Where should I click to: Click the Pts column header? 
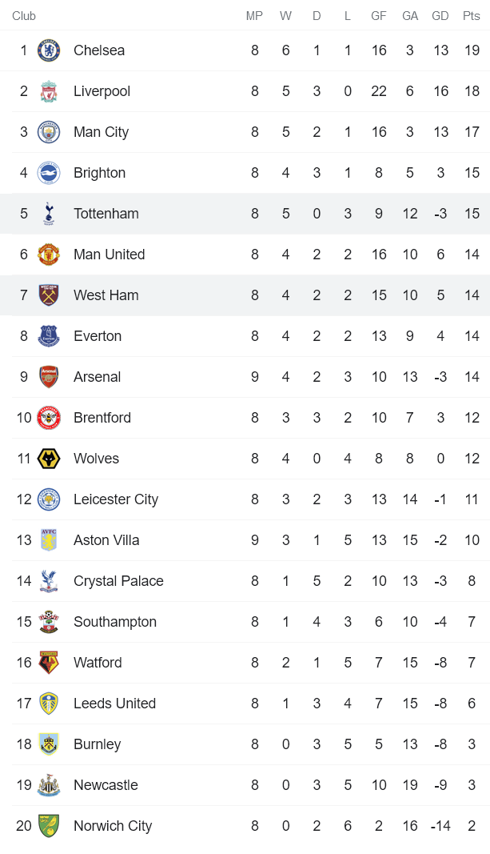tap(472, 16)
